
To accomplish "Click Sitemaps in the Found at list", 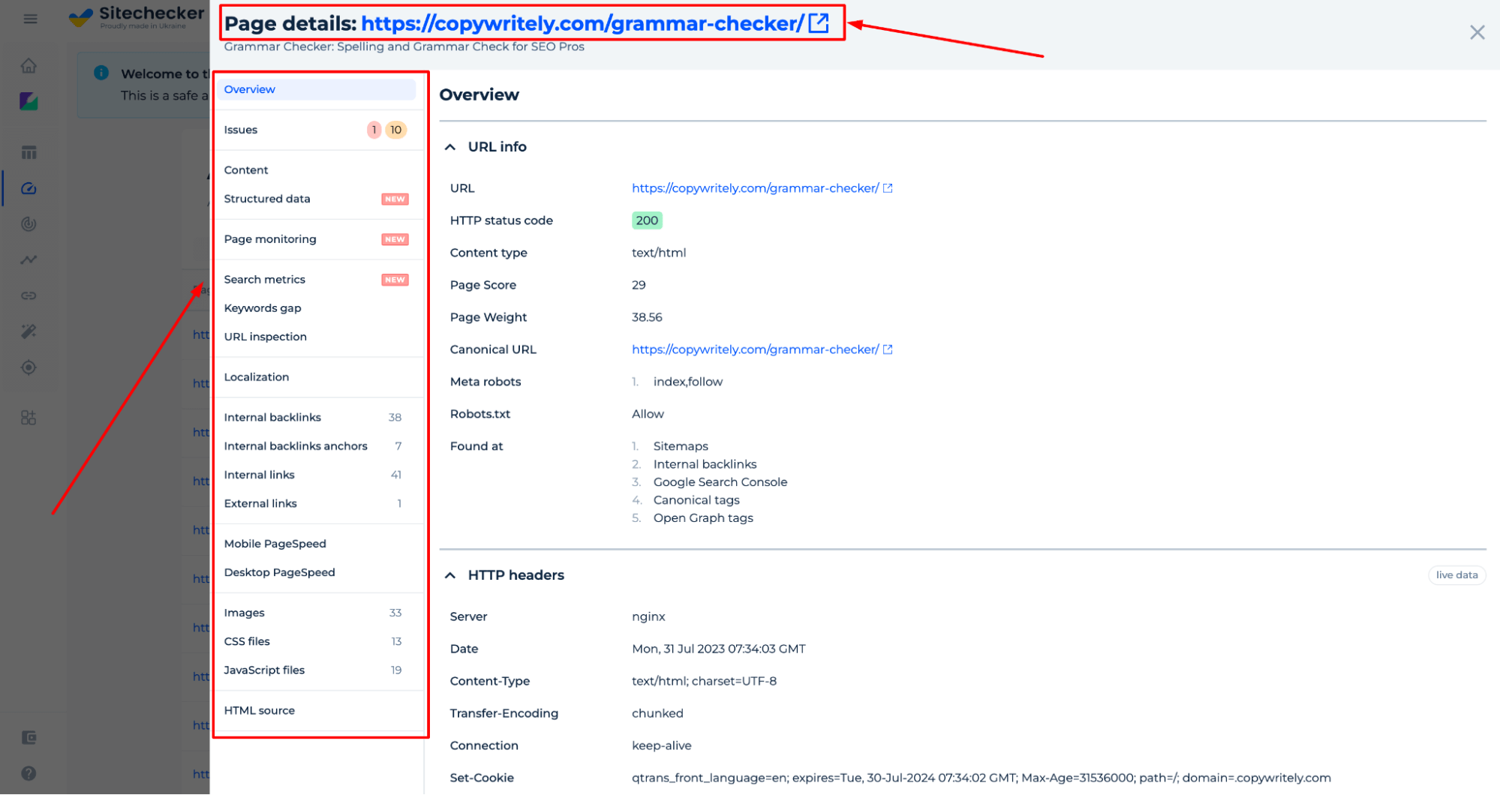I will (x=681, y=446).
